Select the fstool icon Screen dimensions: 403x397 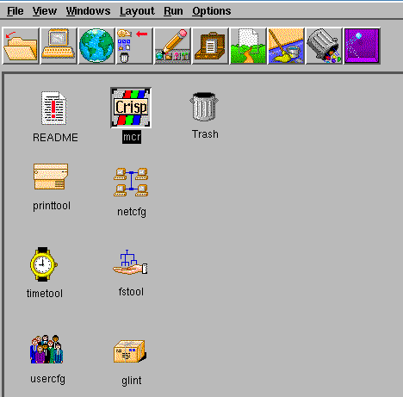131,263
